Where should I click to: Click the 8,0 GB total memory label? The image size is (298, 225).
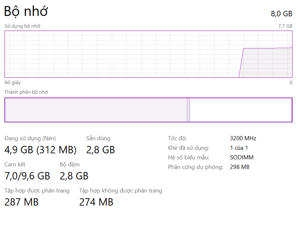tap(281, 14)
